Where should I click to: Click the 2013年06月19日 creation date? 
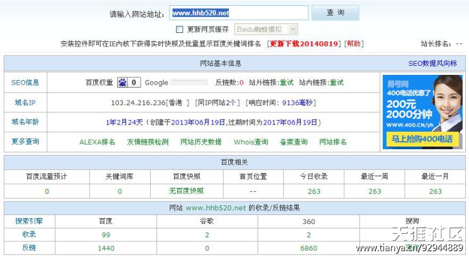coord(198,123)
